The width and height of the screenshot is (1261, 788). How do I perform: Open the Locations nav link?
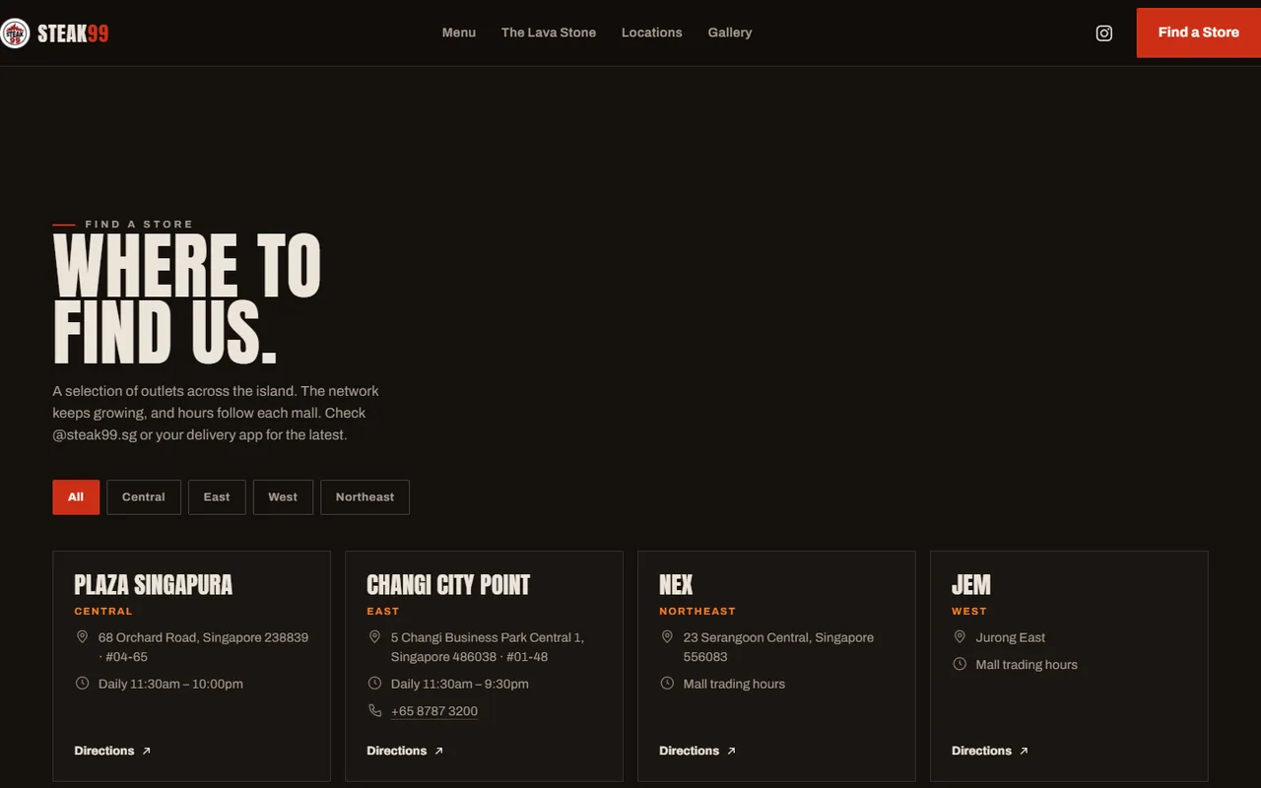click(x=652, y=33)
